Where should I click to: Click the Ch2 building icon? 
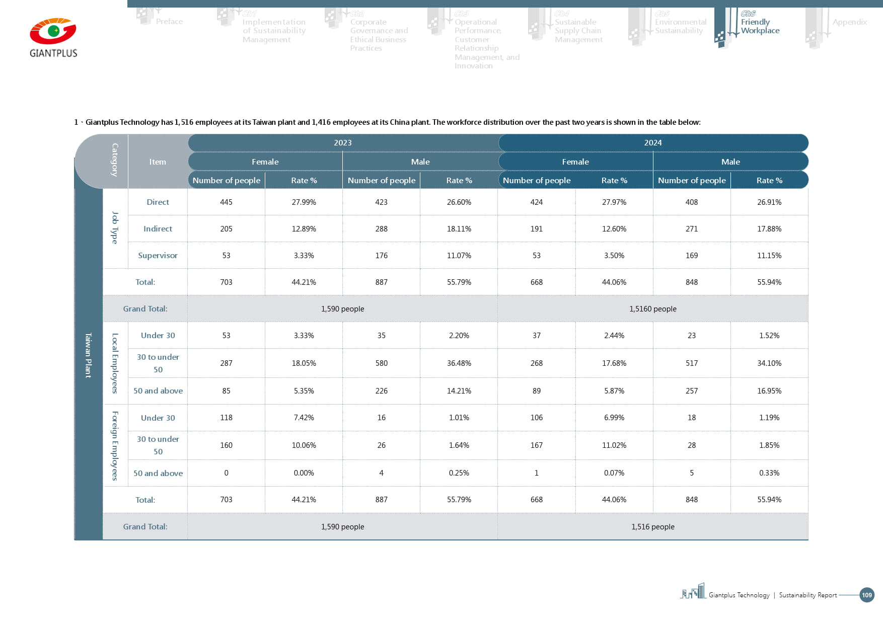click(334, 18)
